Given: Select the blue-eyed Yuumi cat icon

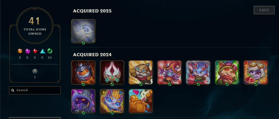Looking at the screenshot, I should (x=112, y=101).
